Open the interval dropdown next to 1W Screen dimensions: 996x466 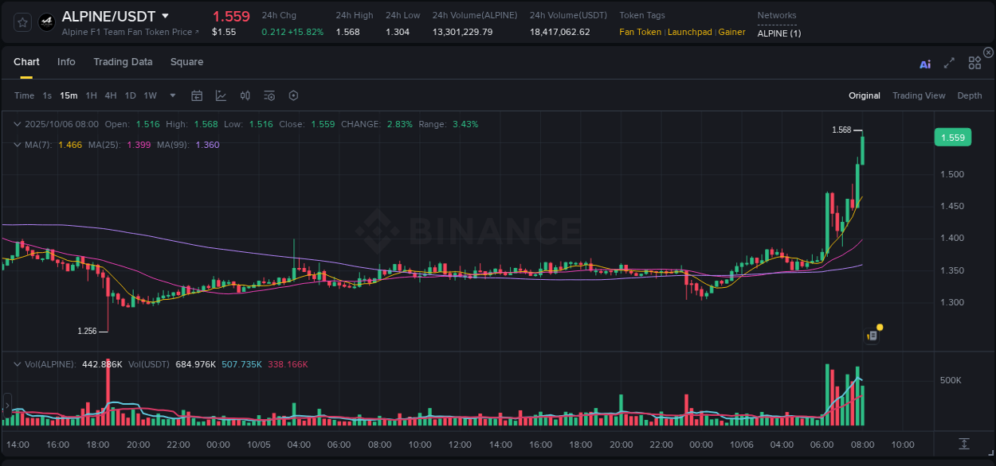click(172, 95)
